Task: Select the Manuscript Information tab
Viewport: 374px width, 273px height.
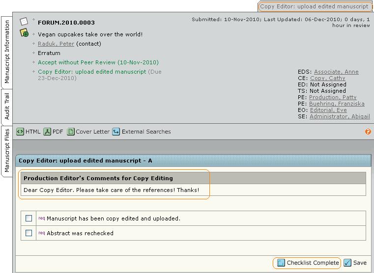Action: point(7,52)
